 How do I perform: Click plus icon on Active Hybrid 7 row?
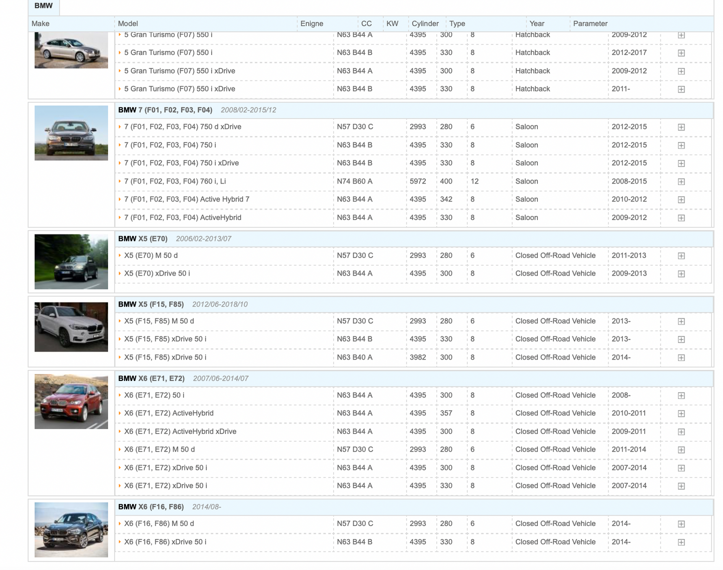(681, 199)
